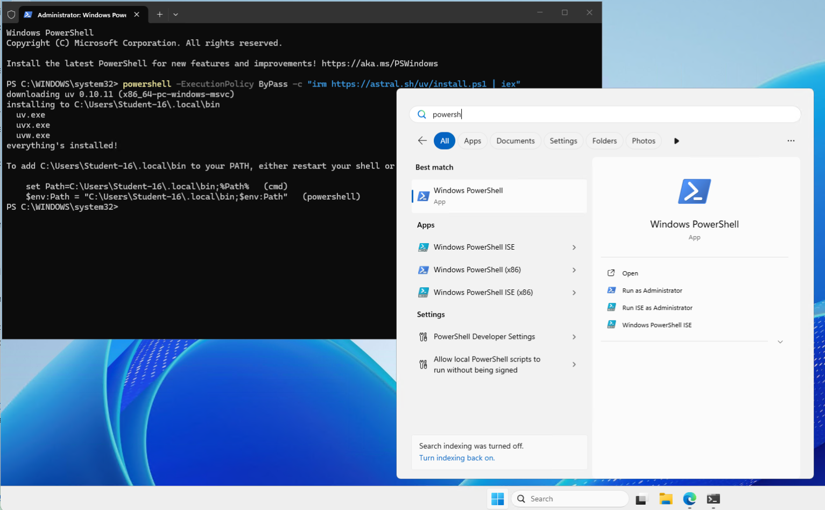The image size is (825, 510).
Task: Select the All filter tab
Action: pyautogui.click(x=445, y=141)
